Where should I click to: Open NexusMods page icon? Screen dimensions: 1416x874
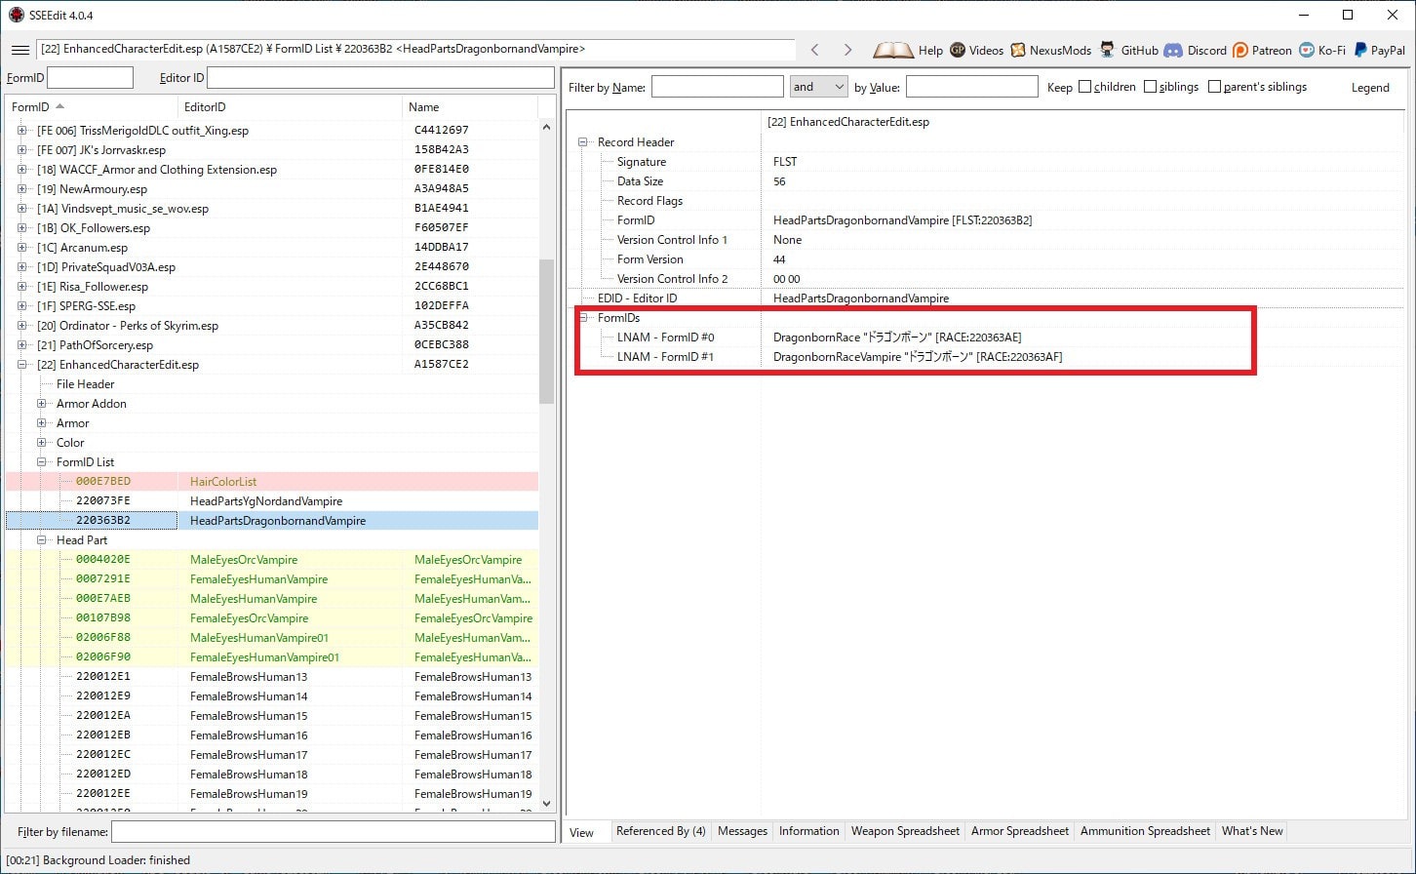1018,50
